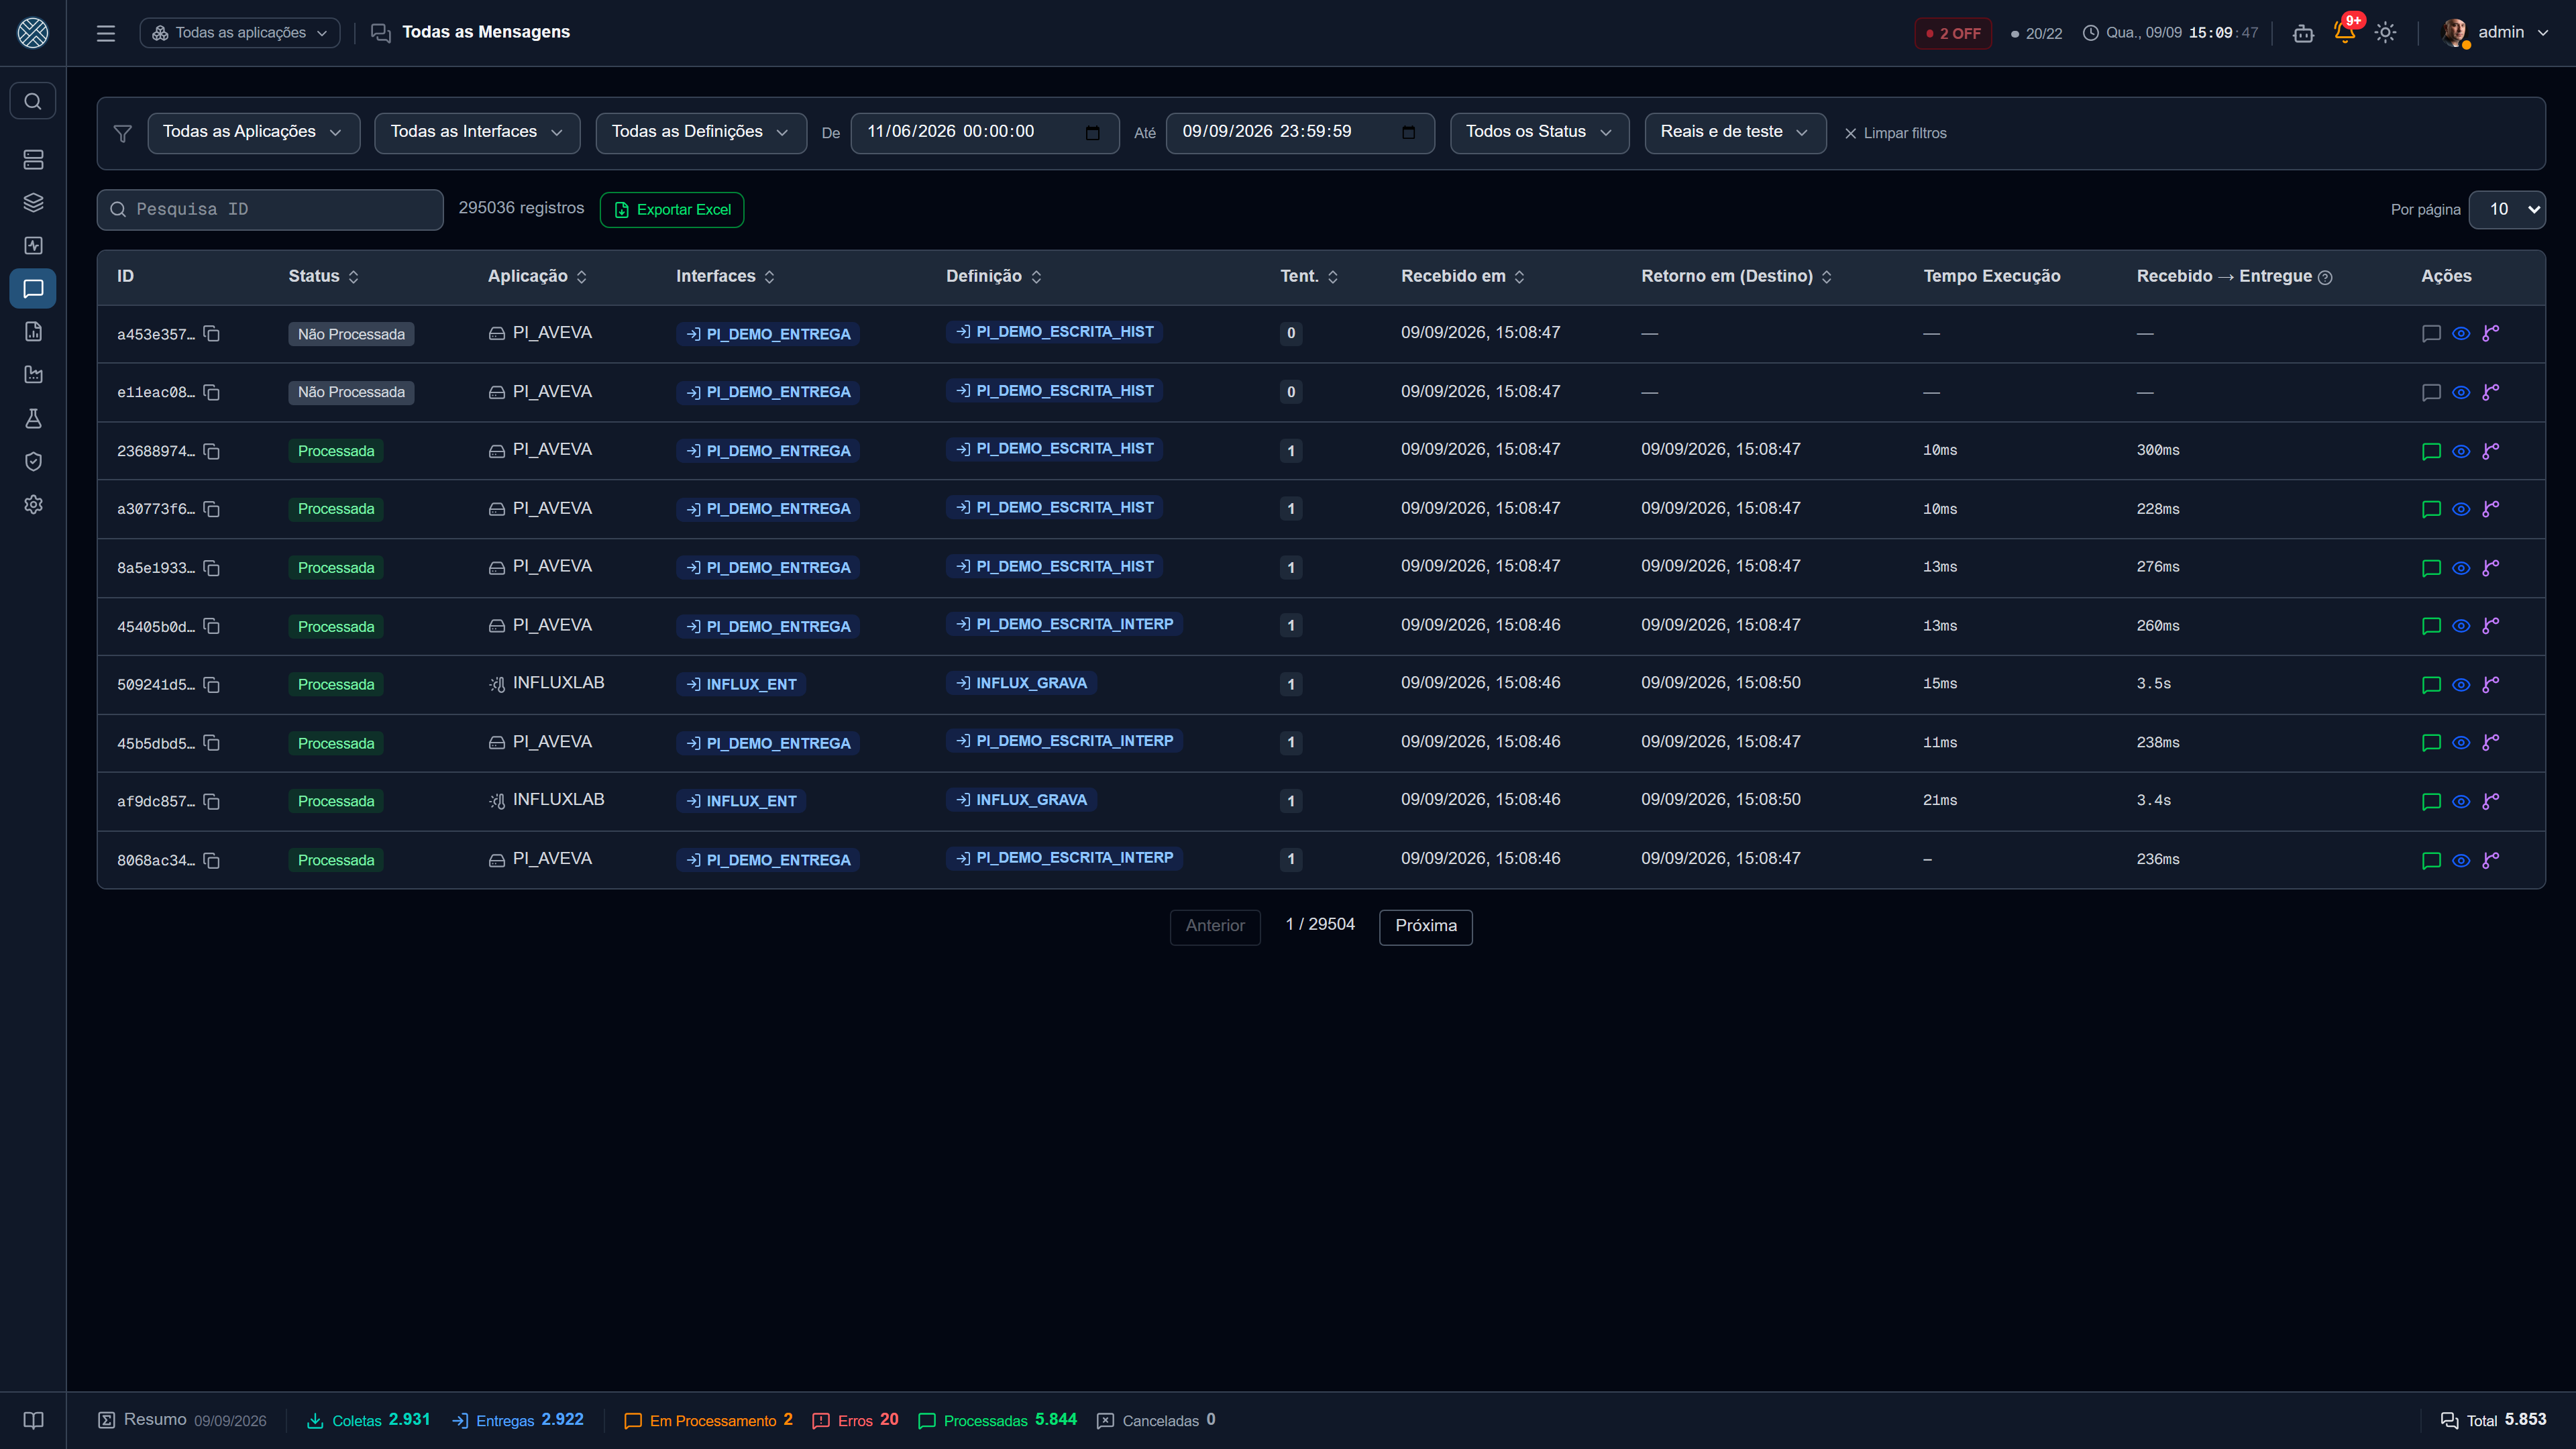Toggle the light theme sun icon
Viewport: 2576px width, 1449px height.
[x=2386, y=33]
